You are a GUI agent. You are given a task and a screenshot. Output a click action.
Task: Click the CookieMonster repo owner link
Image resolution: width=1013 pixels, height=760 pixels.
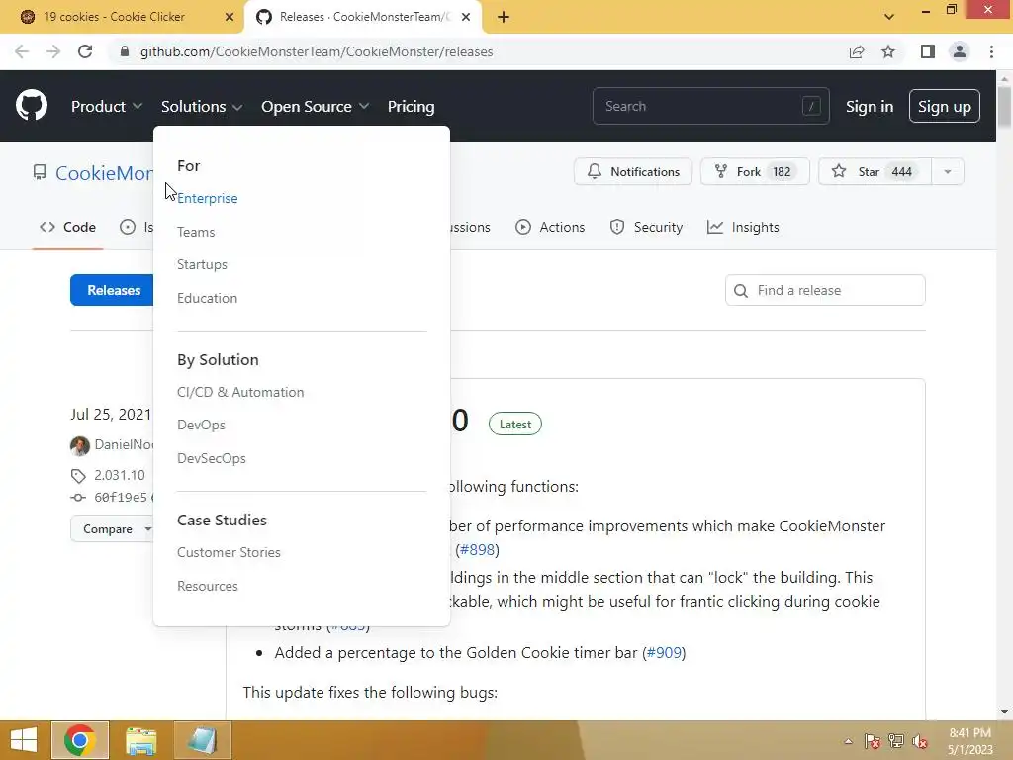click(x=105, y=173)
